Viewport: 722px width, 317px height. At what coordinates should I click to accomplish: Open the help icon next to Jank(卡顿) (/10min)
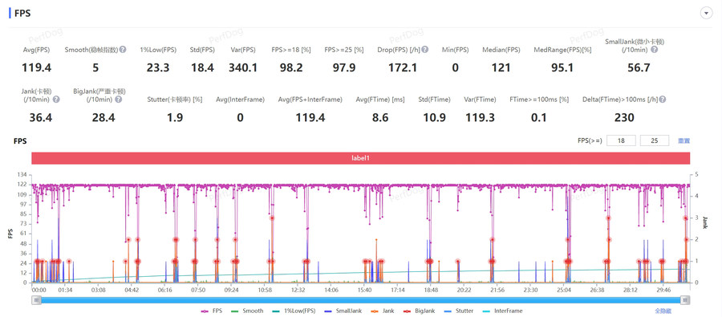(x=56, y=99)
